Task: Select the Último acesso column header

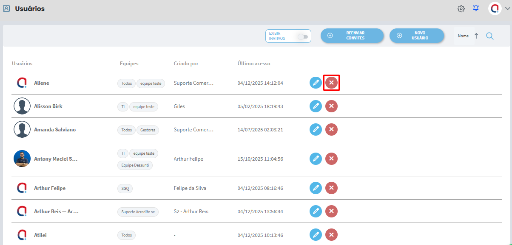Action: [x=253, y=64]
